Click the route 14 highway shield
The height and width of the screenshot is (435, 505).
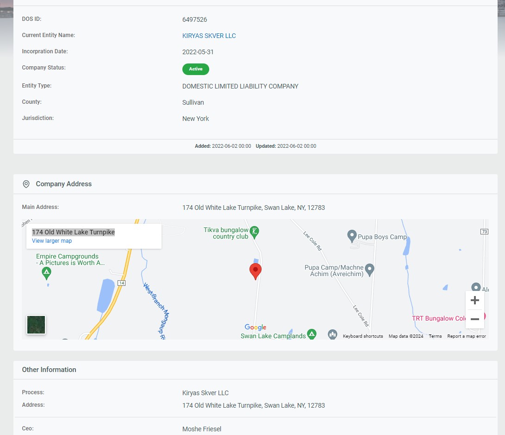(121, 283)
